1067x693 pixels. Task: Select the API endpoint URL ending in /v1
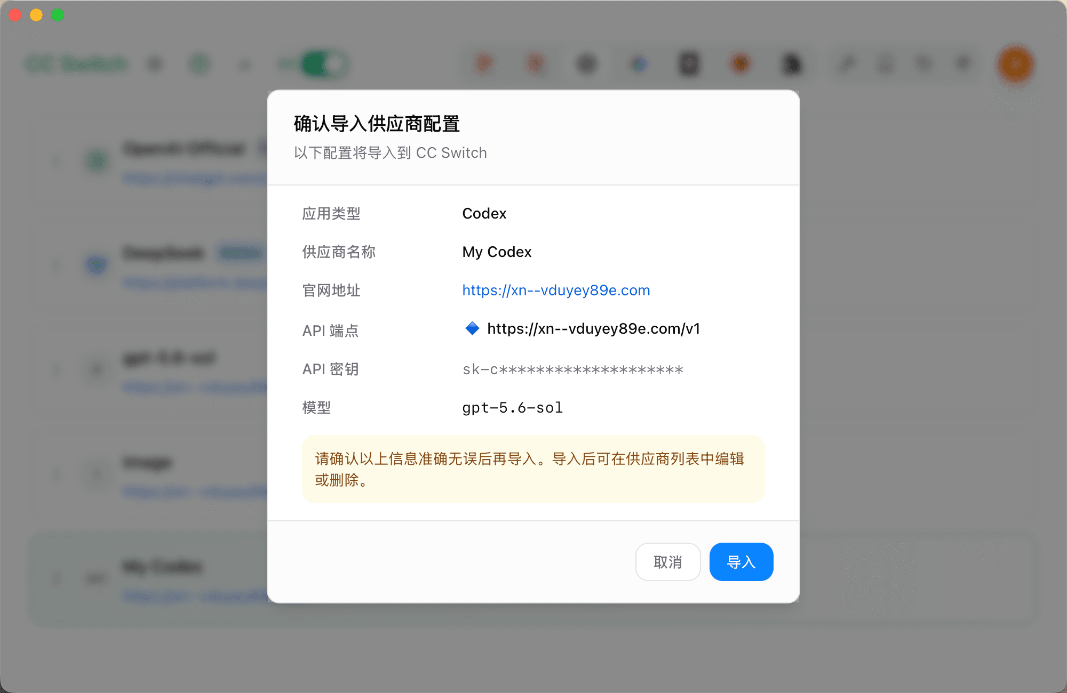click(x=593, y=328)
